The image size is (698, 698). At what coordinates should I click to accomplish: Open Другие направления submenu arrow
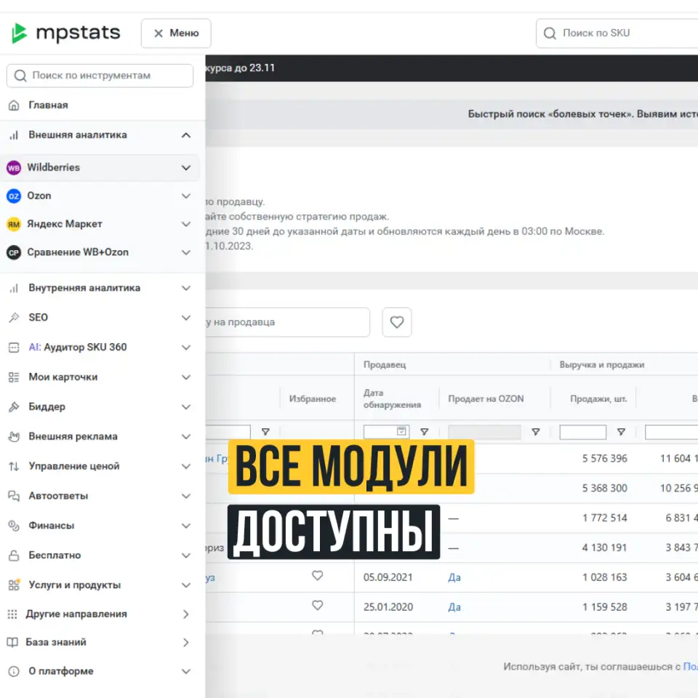[186, 614]
